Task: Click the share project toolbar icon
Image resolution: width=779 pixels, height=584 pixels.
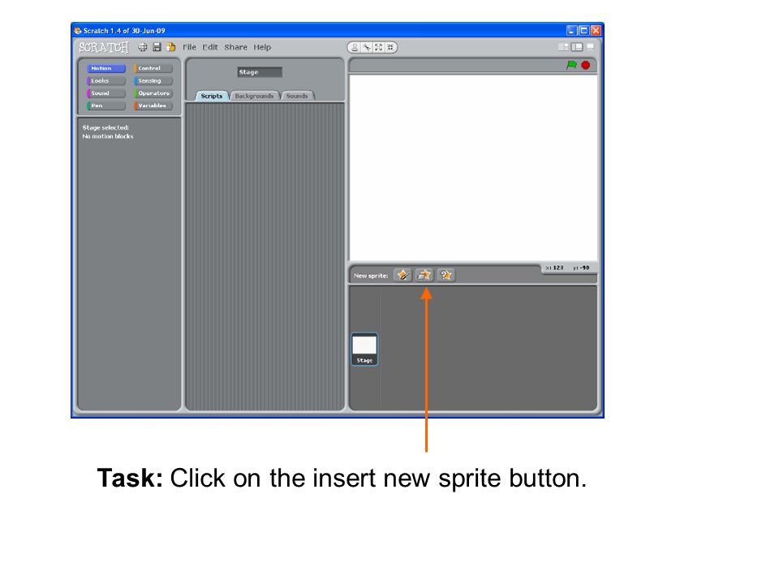Action: pyautogui.click(x=171, y=47)
